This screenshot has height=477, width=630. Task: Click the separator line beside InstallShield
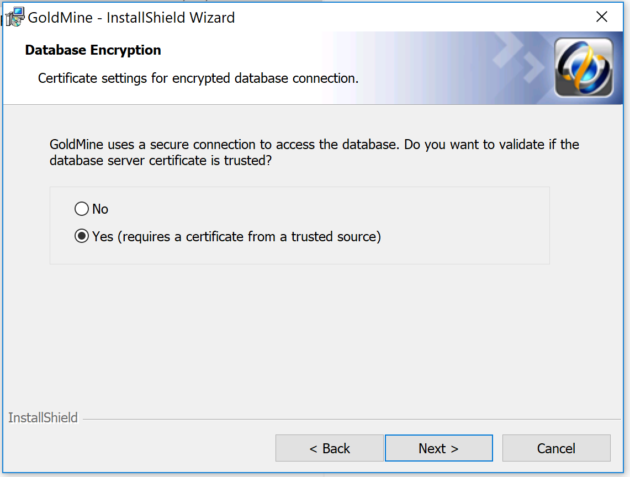(353, 419)
